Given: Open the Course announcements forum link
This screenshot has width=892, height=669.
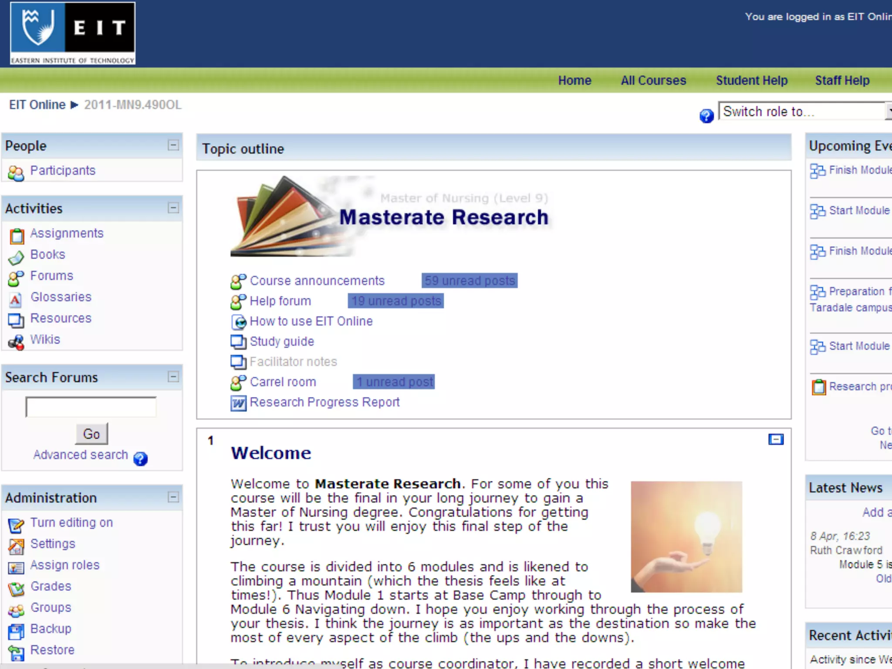Looking at the screenshot, I should coord(317,281).
